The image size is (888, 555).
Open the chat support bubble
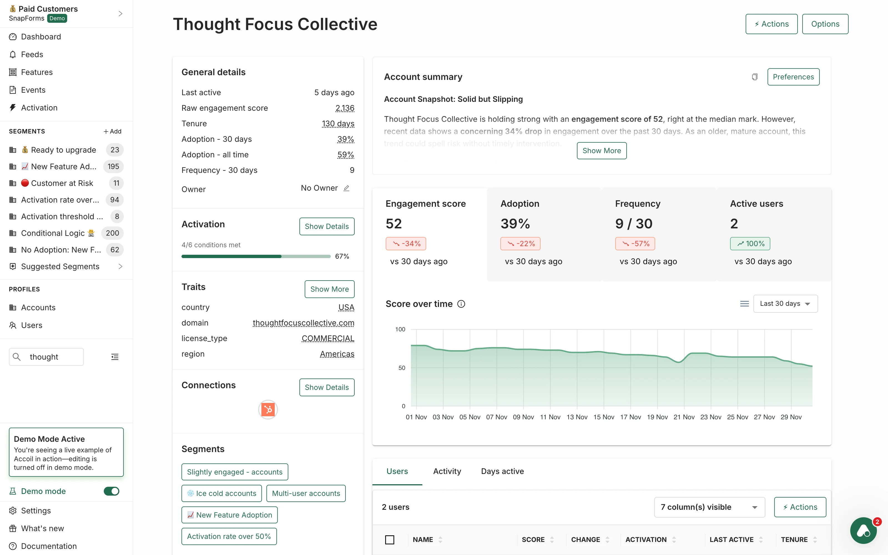click(x=863, y=530)
